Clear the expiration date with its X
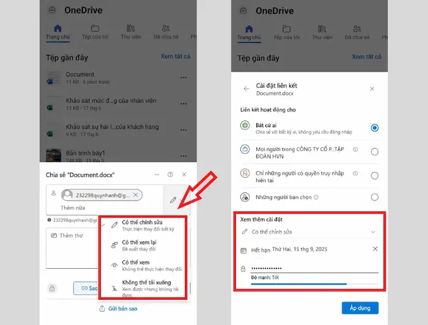Image resolution: width=428 pixels, height=325 pixels. 375,249
